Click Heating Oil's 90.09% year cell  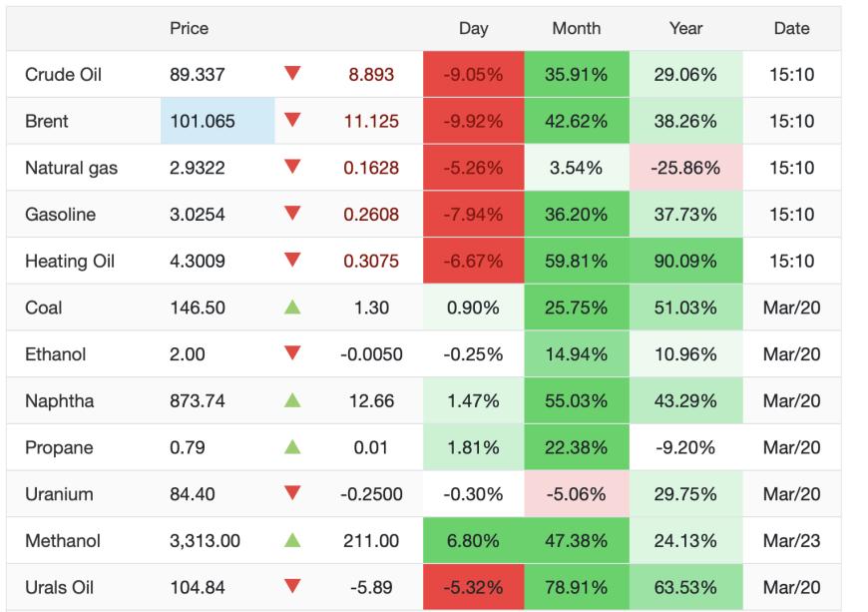point(685,262)
